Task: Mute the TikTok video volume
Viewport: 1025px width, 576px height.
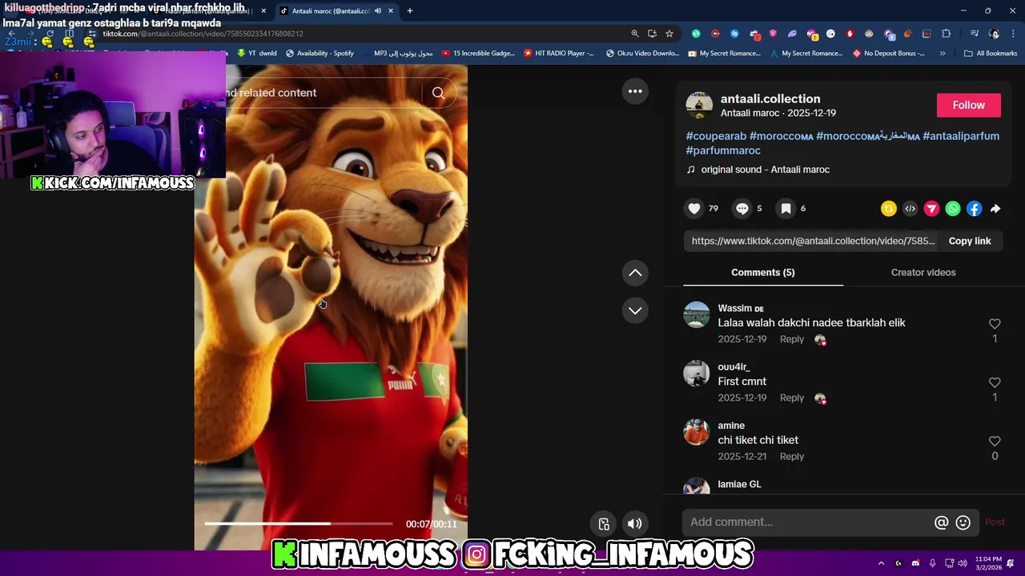Action: (634, 524)
